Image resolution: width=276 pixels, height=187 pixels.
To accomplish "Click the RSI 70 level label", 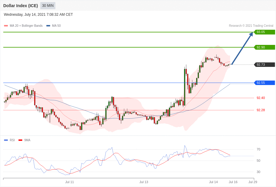I will pyautogui.click(x=258, y=149).
